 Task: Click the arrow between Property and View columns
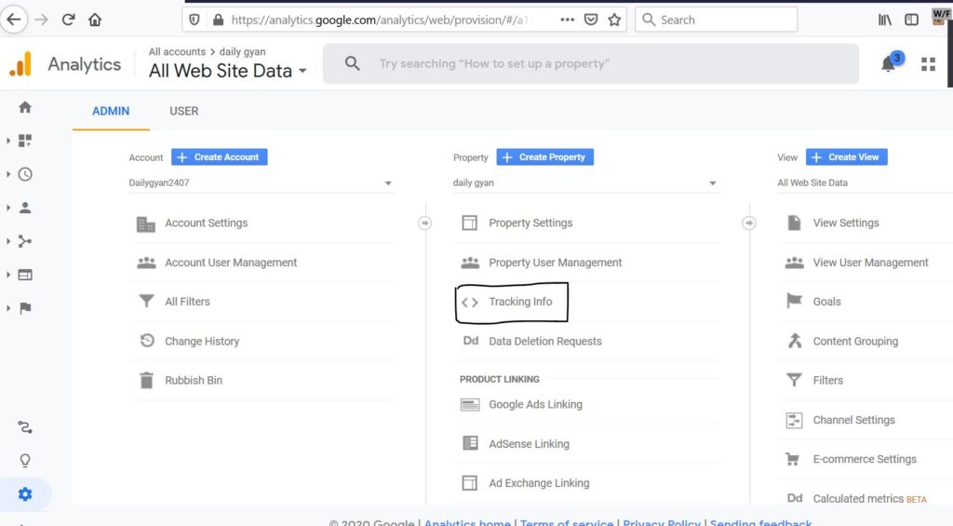click(749, 223)
